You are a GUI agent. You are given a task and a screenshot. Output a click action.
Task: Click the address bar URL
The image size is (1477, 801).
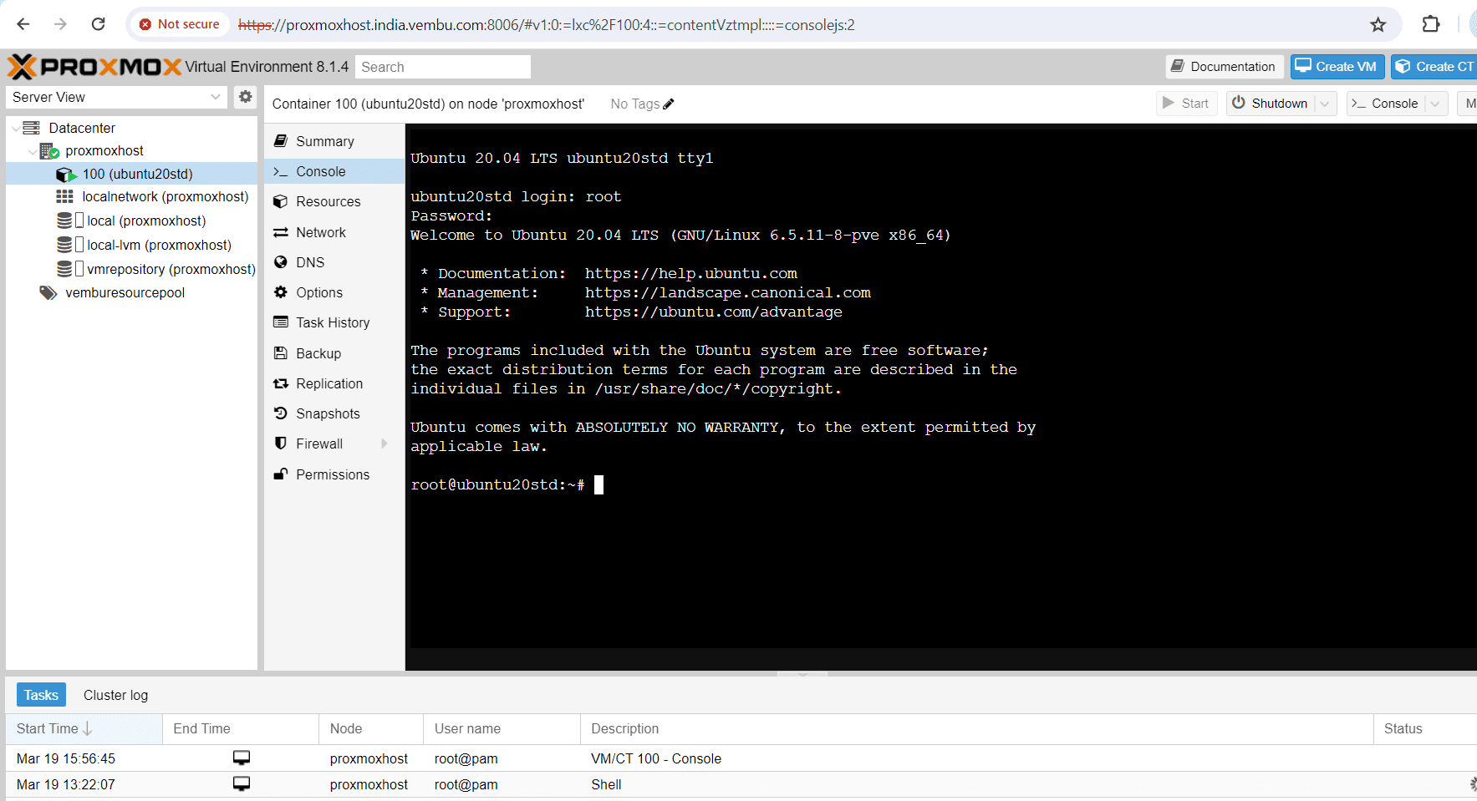tap(546, 25)
